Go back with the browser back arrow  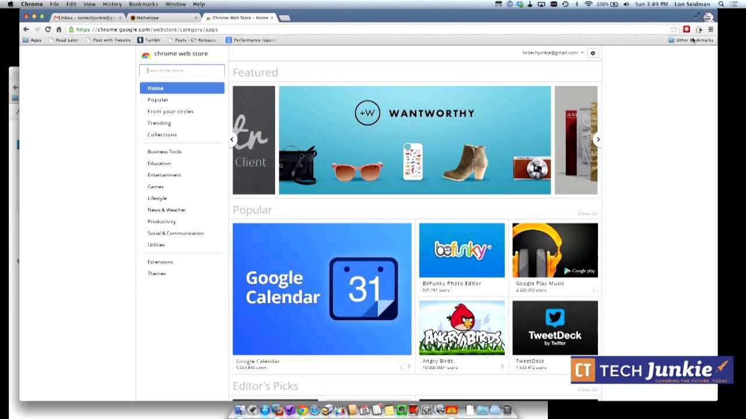(x=26, y=29)
